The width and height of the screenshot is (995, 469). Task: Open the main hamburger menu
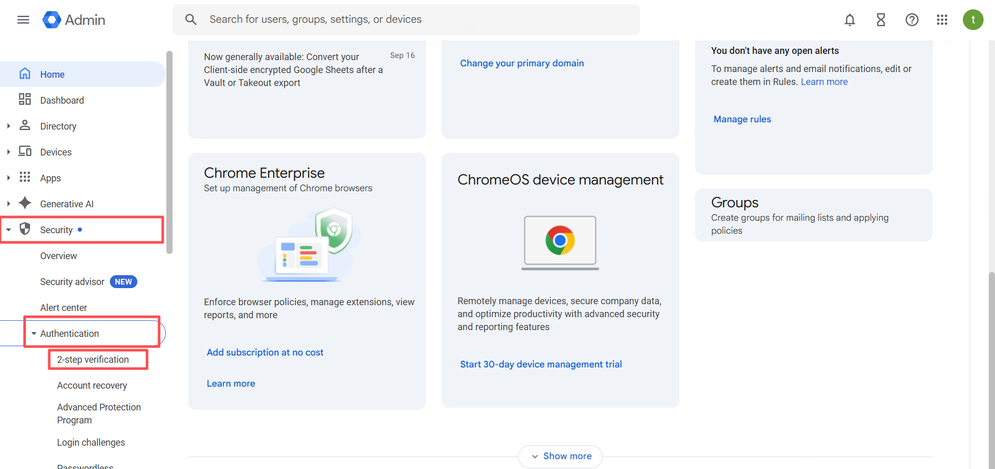tap(23, 20)
